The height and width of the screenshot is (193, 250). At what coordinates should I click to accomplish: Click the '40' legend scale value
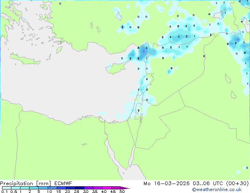(104, 191)
